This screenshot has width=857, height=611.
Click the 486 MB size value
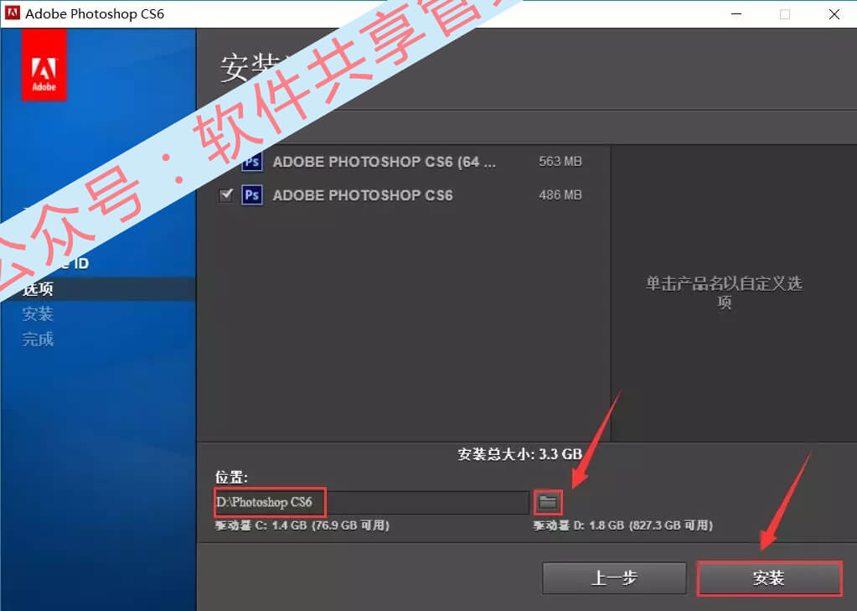pyautogui.click(x=560, y=194)
